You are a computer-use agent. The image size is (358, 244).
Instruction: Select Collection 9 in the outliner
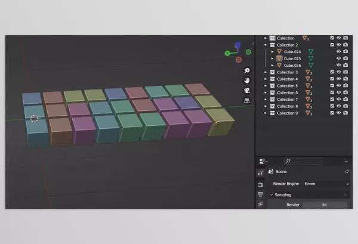pos(287,113)
